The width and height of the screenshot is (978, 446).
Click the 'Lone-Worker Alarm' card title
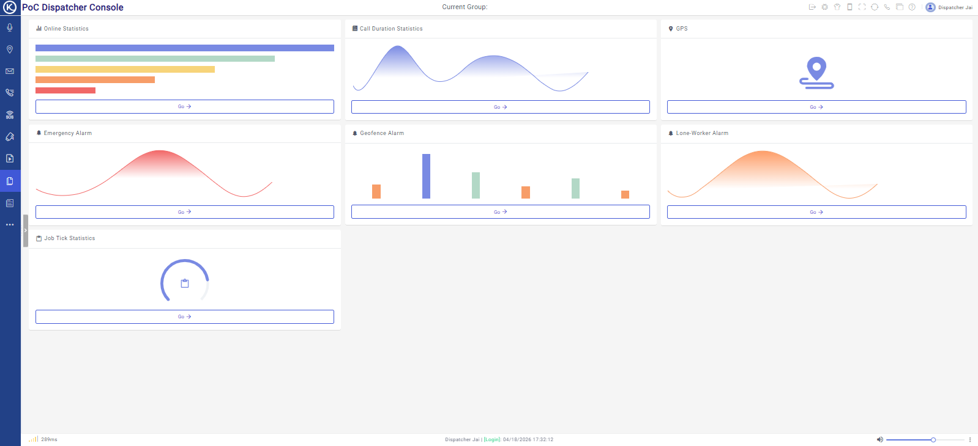702,133
